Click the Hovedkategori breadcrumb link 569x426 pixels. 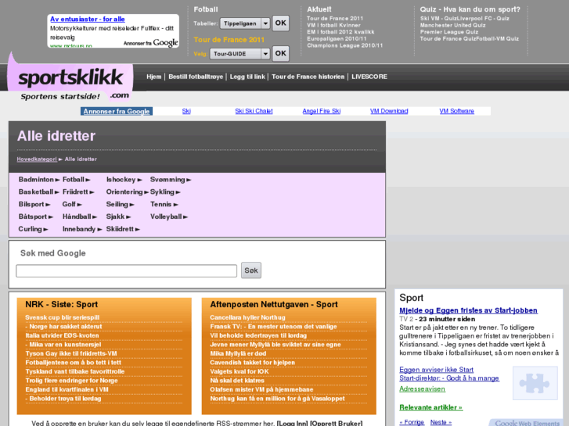click(x=37, y=159)
